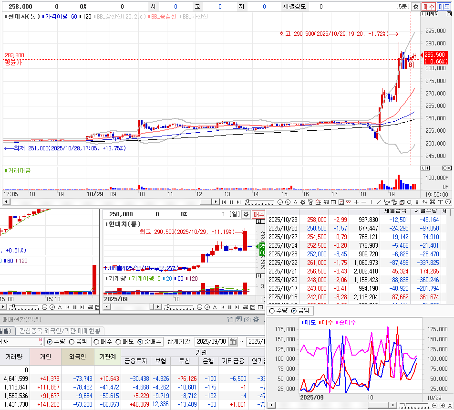Maximize the price pane of main chart
Viewport: 454px width, 410px height.
[x=449, y=14]
